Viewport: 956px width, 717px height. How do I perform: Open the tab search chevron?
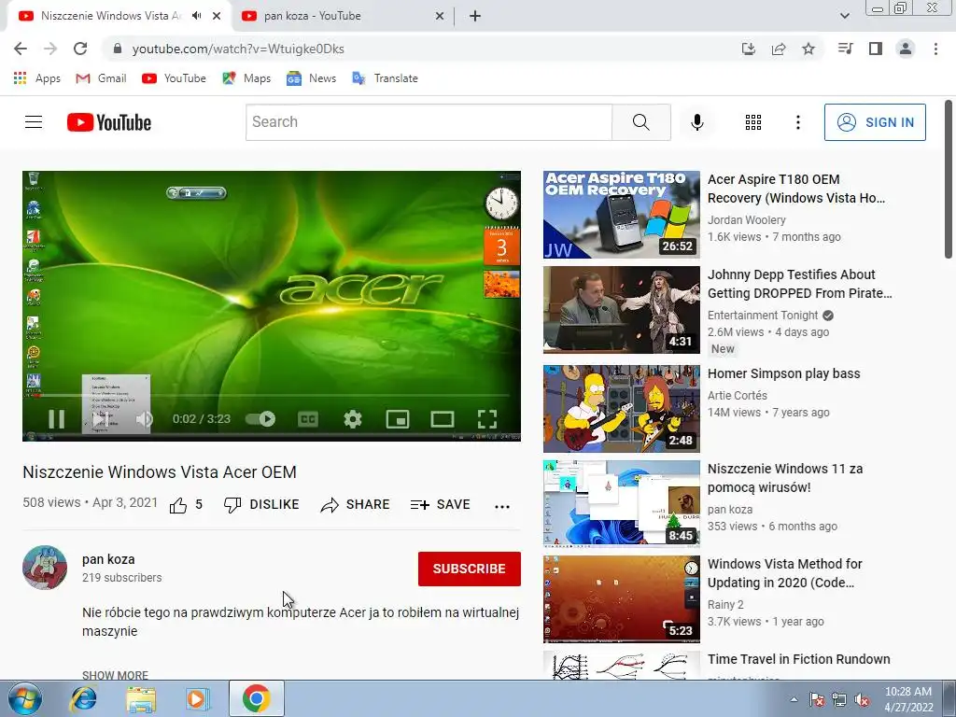(x=844, y=17)
